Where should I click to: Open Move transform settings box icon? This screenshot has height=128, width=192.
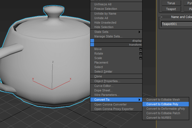coord(140,49)
